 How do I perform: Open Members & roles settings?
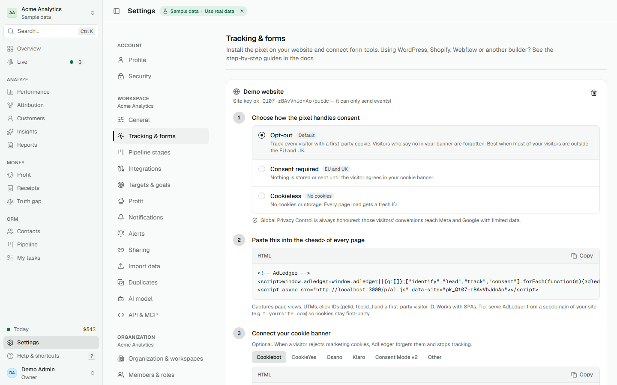[x=161, y=375]
